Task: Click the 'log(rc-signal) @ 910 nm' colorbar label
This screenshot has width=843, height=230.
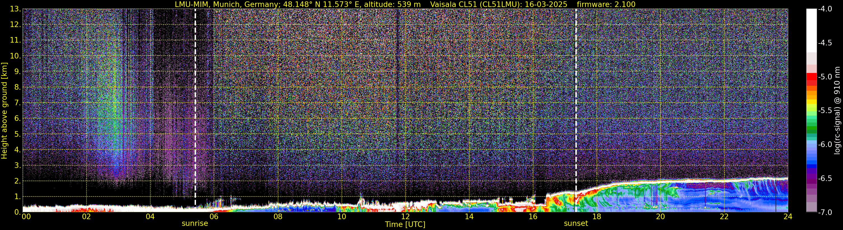Action: (837, 111)
